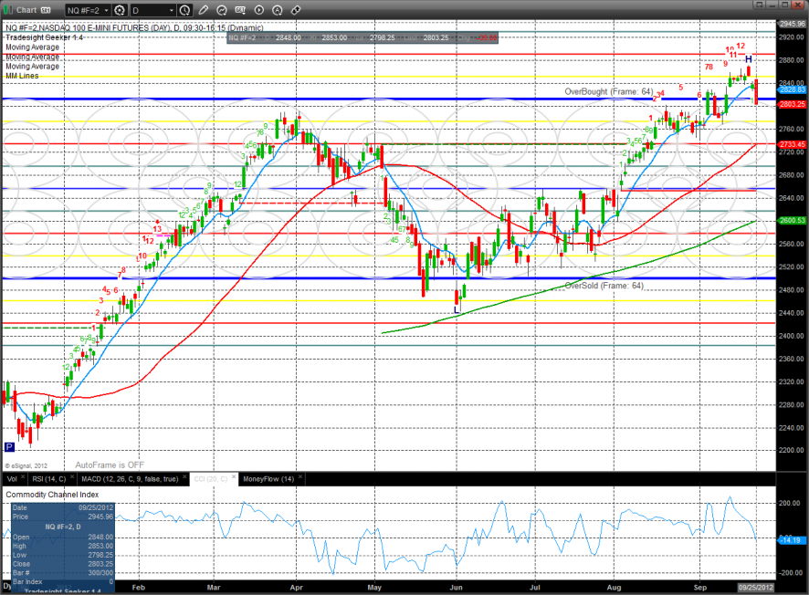Image resolution: width=809 pixels, height=595 pixels.
Task: Click the interval clock icon
Action: [185, 10]
